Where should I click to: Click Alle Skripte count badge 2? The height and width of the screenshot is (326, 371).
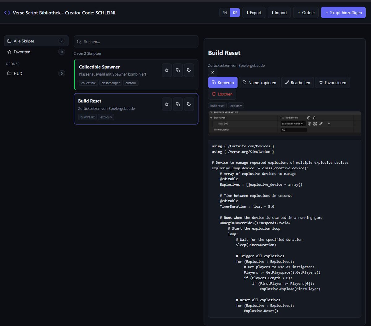(x=62, y=41)
